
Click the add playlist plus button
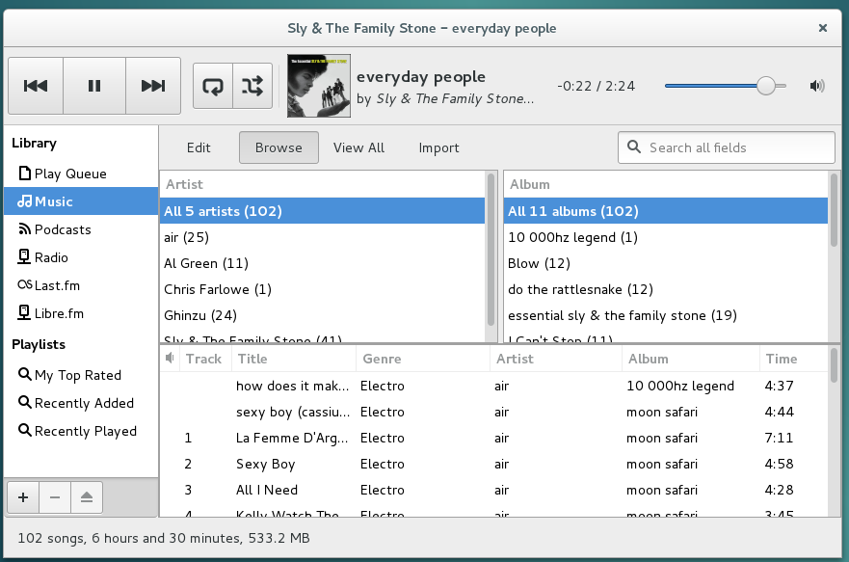point(23,497)
